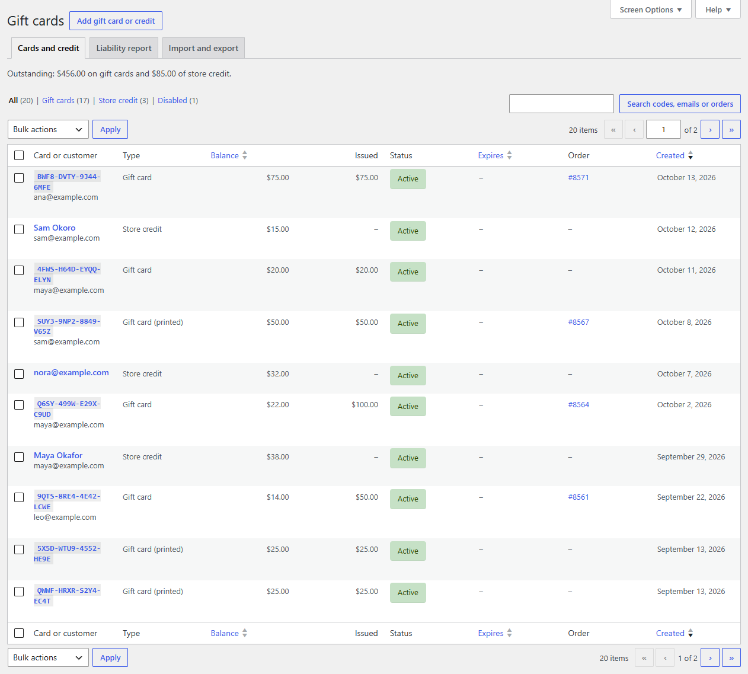748x674 pixels.
Task: Apply top bulk action
Action: coord(110,129)
